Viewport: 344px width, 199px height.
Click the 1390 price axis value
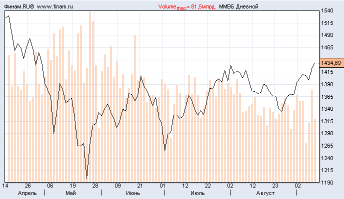point(327,84)
